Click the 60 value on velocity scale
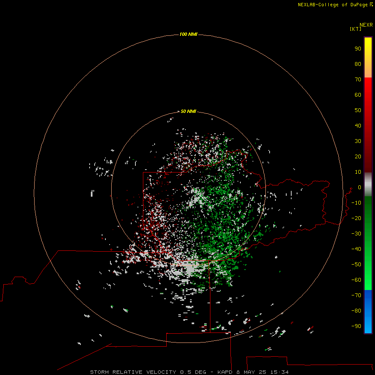The image size is (375, 375). click(358, 95)
